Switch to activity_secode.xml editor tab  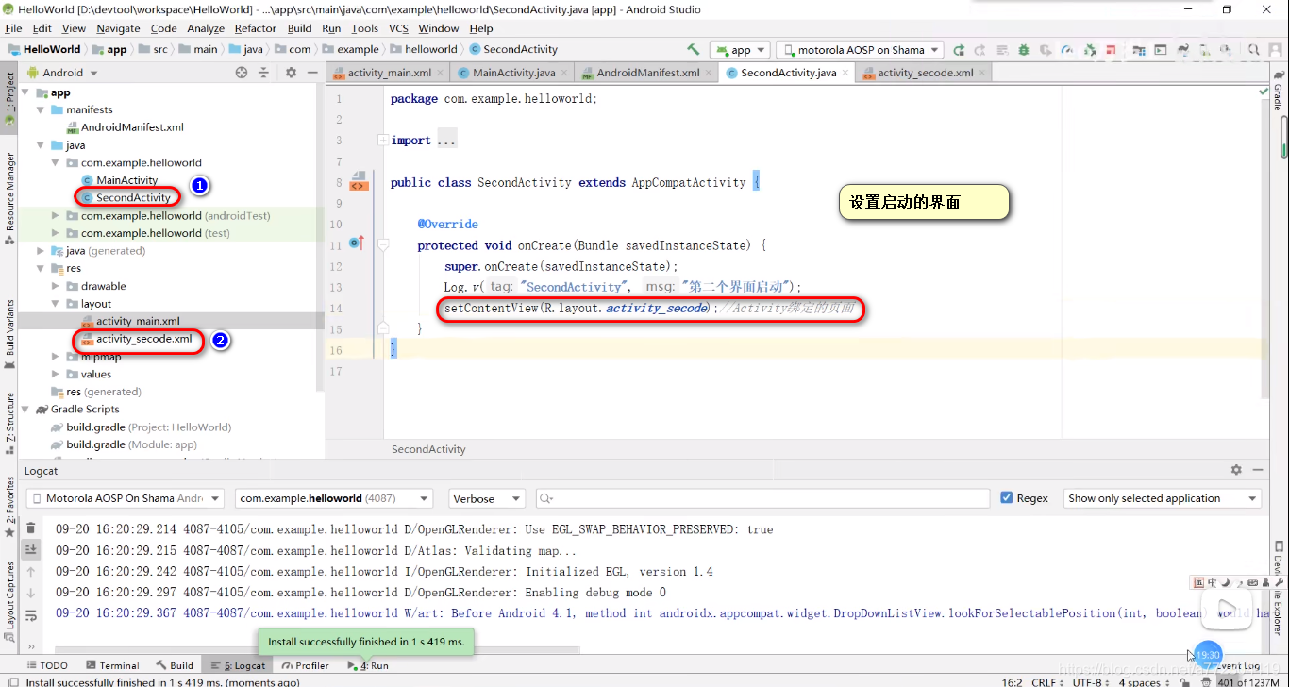point(925,73)
